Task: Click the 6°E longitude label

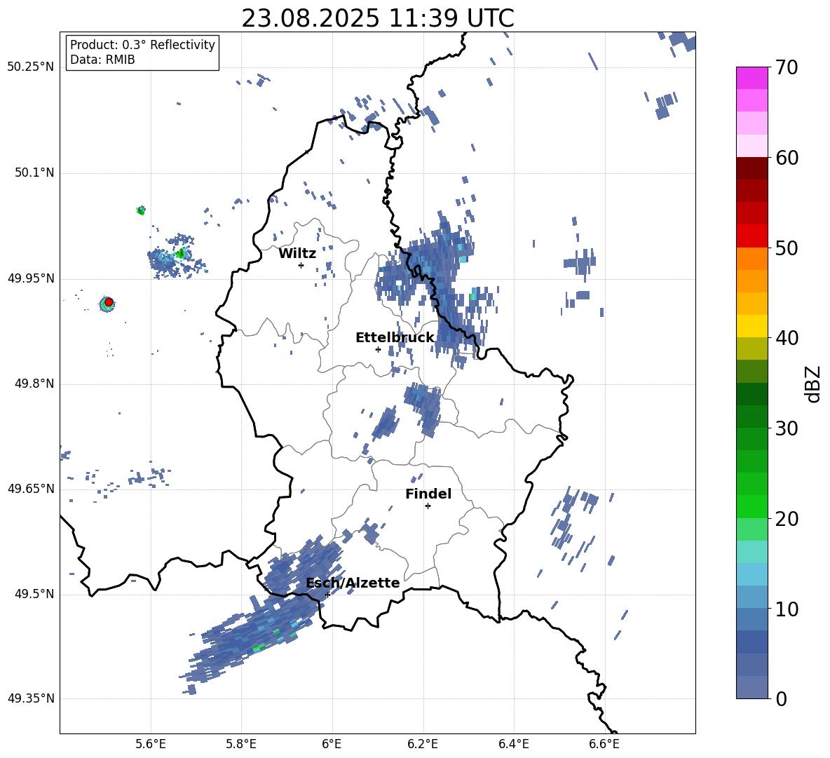Action: [x=332, y=744]
